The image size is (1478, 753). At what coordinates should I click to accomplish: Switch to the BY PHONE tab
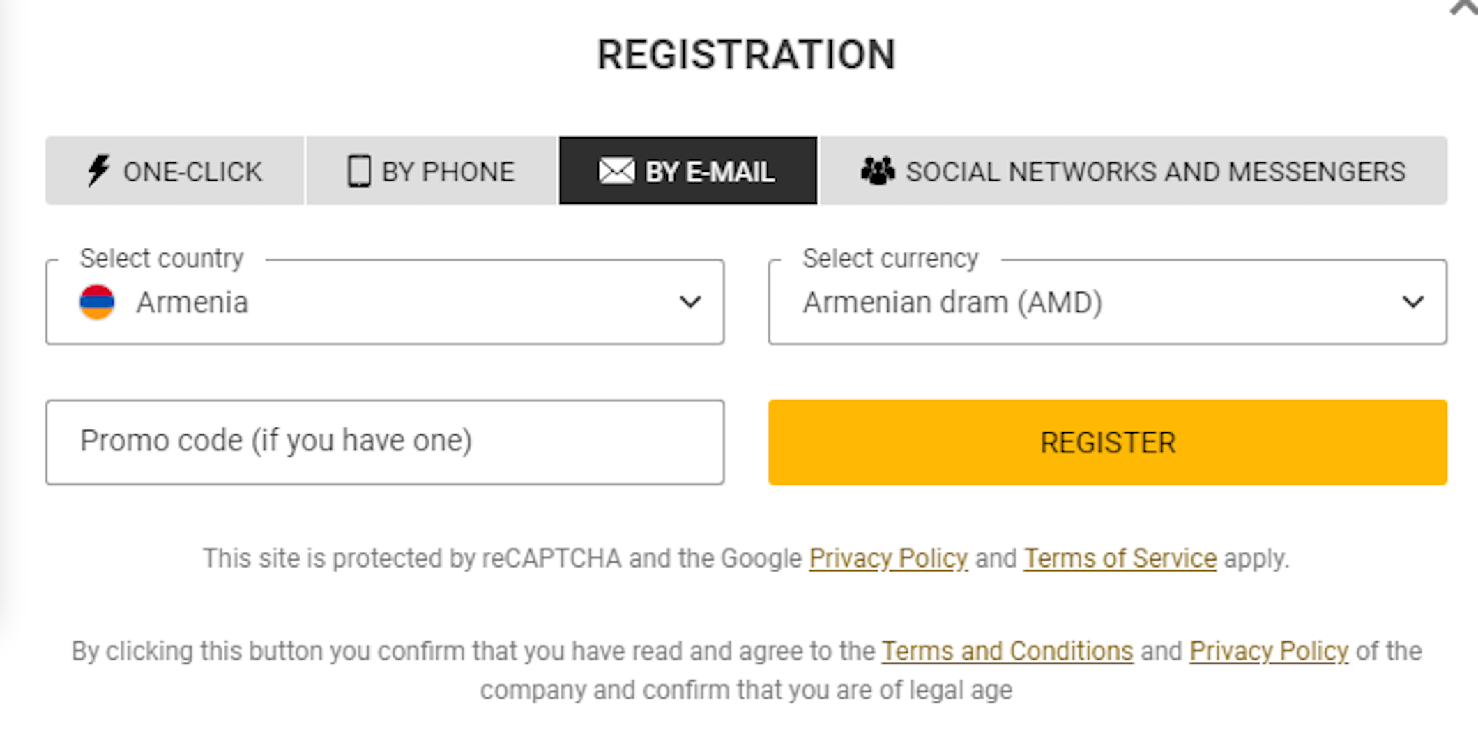[432, 171]
